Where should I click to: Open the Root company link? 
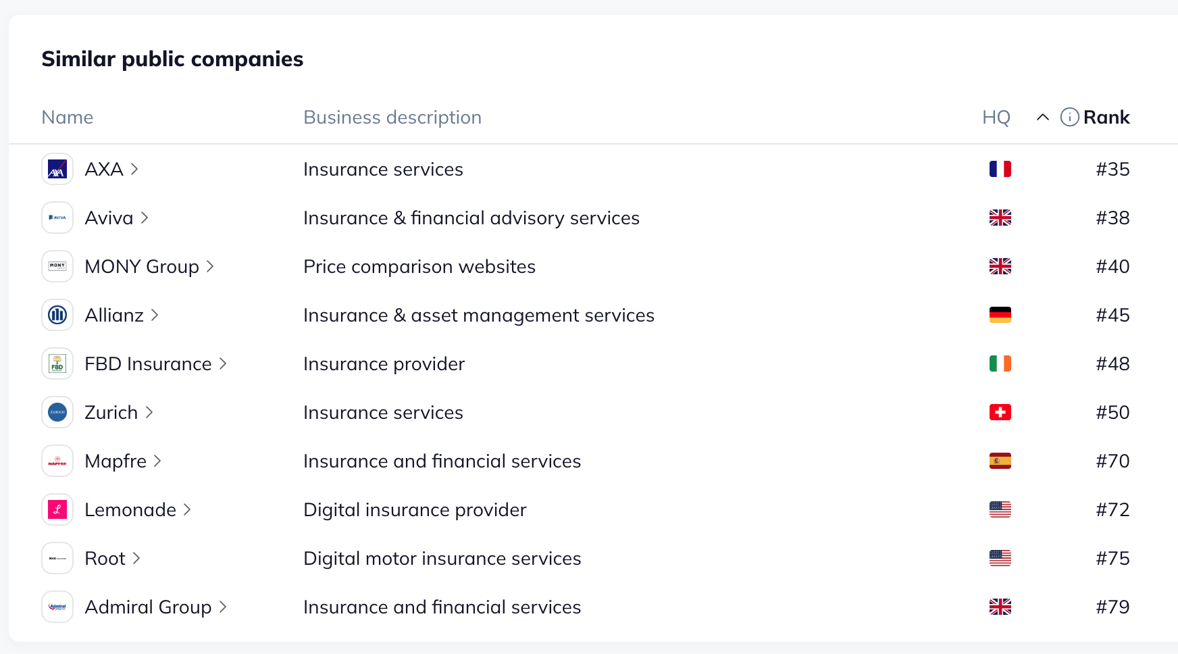point(105,558)
